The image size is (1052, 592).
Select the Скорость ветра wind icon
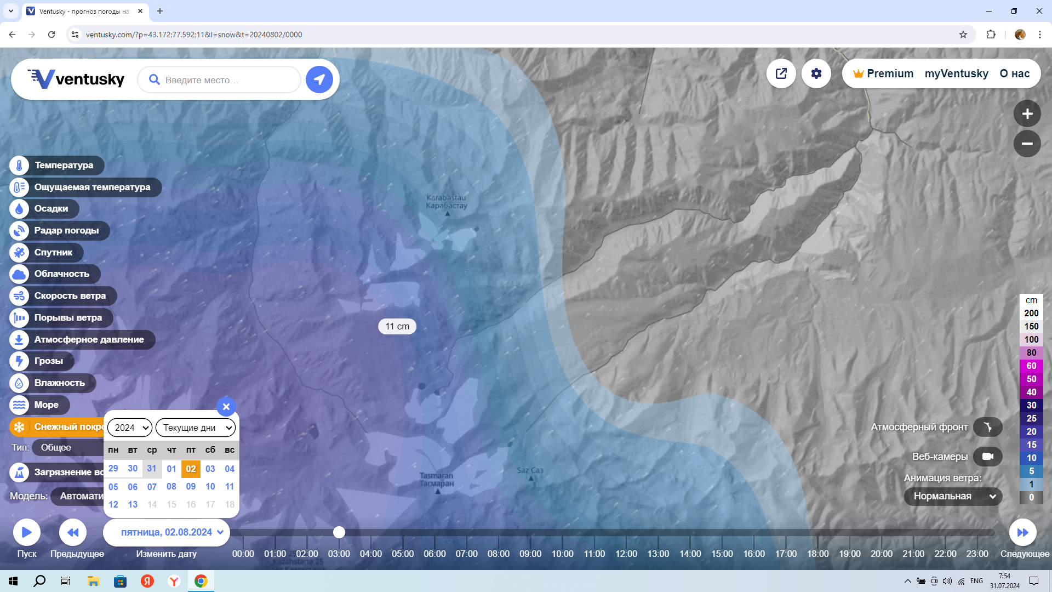point(19,296)
